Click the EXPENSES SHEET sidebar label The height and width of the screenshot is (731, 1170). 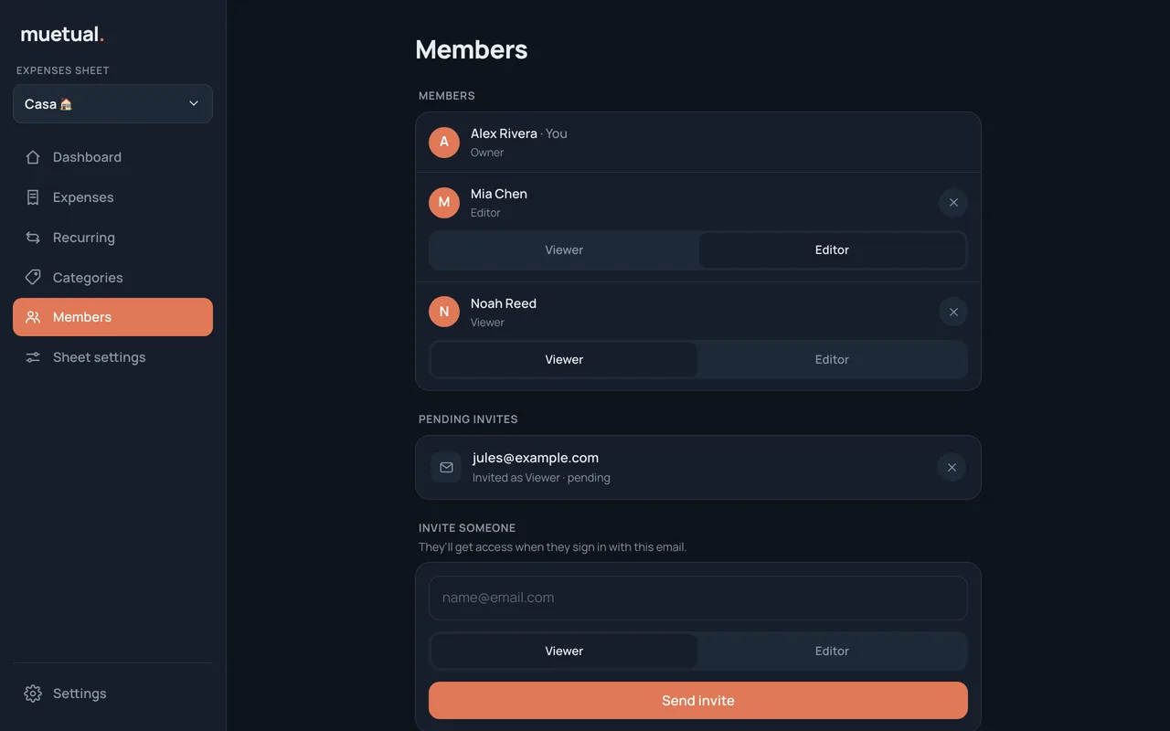[63, 70]
